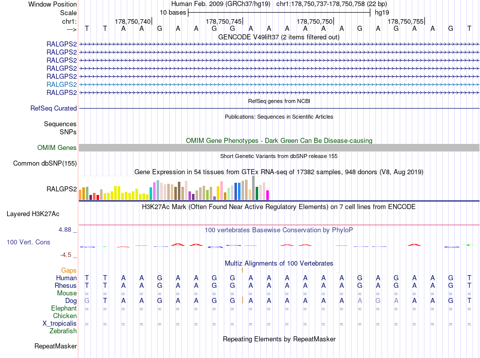Screen dimensions: 480x358
Task: Click the 178,750,750 position marker on ruler
Action: (315, 21)
